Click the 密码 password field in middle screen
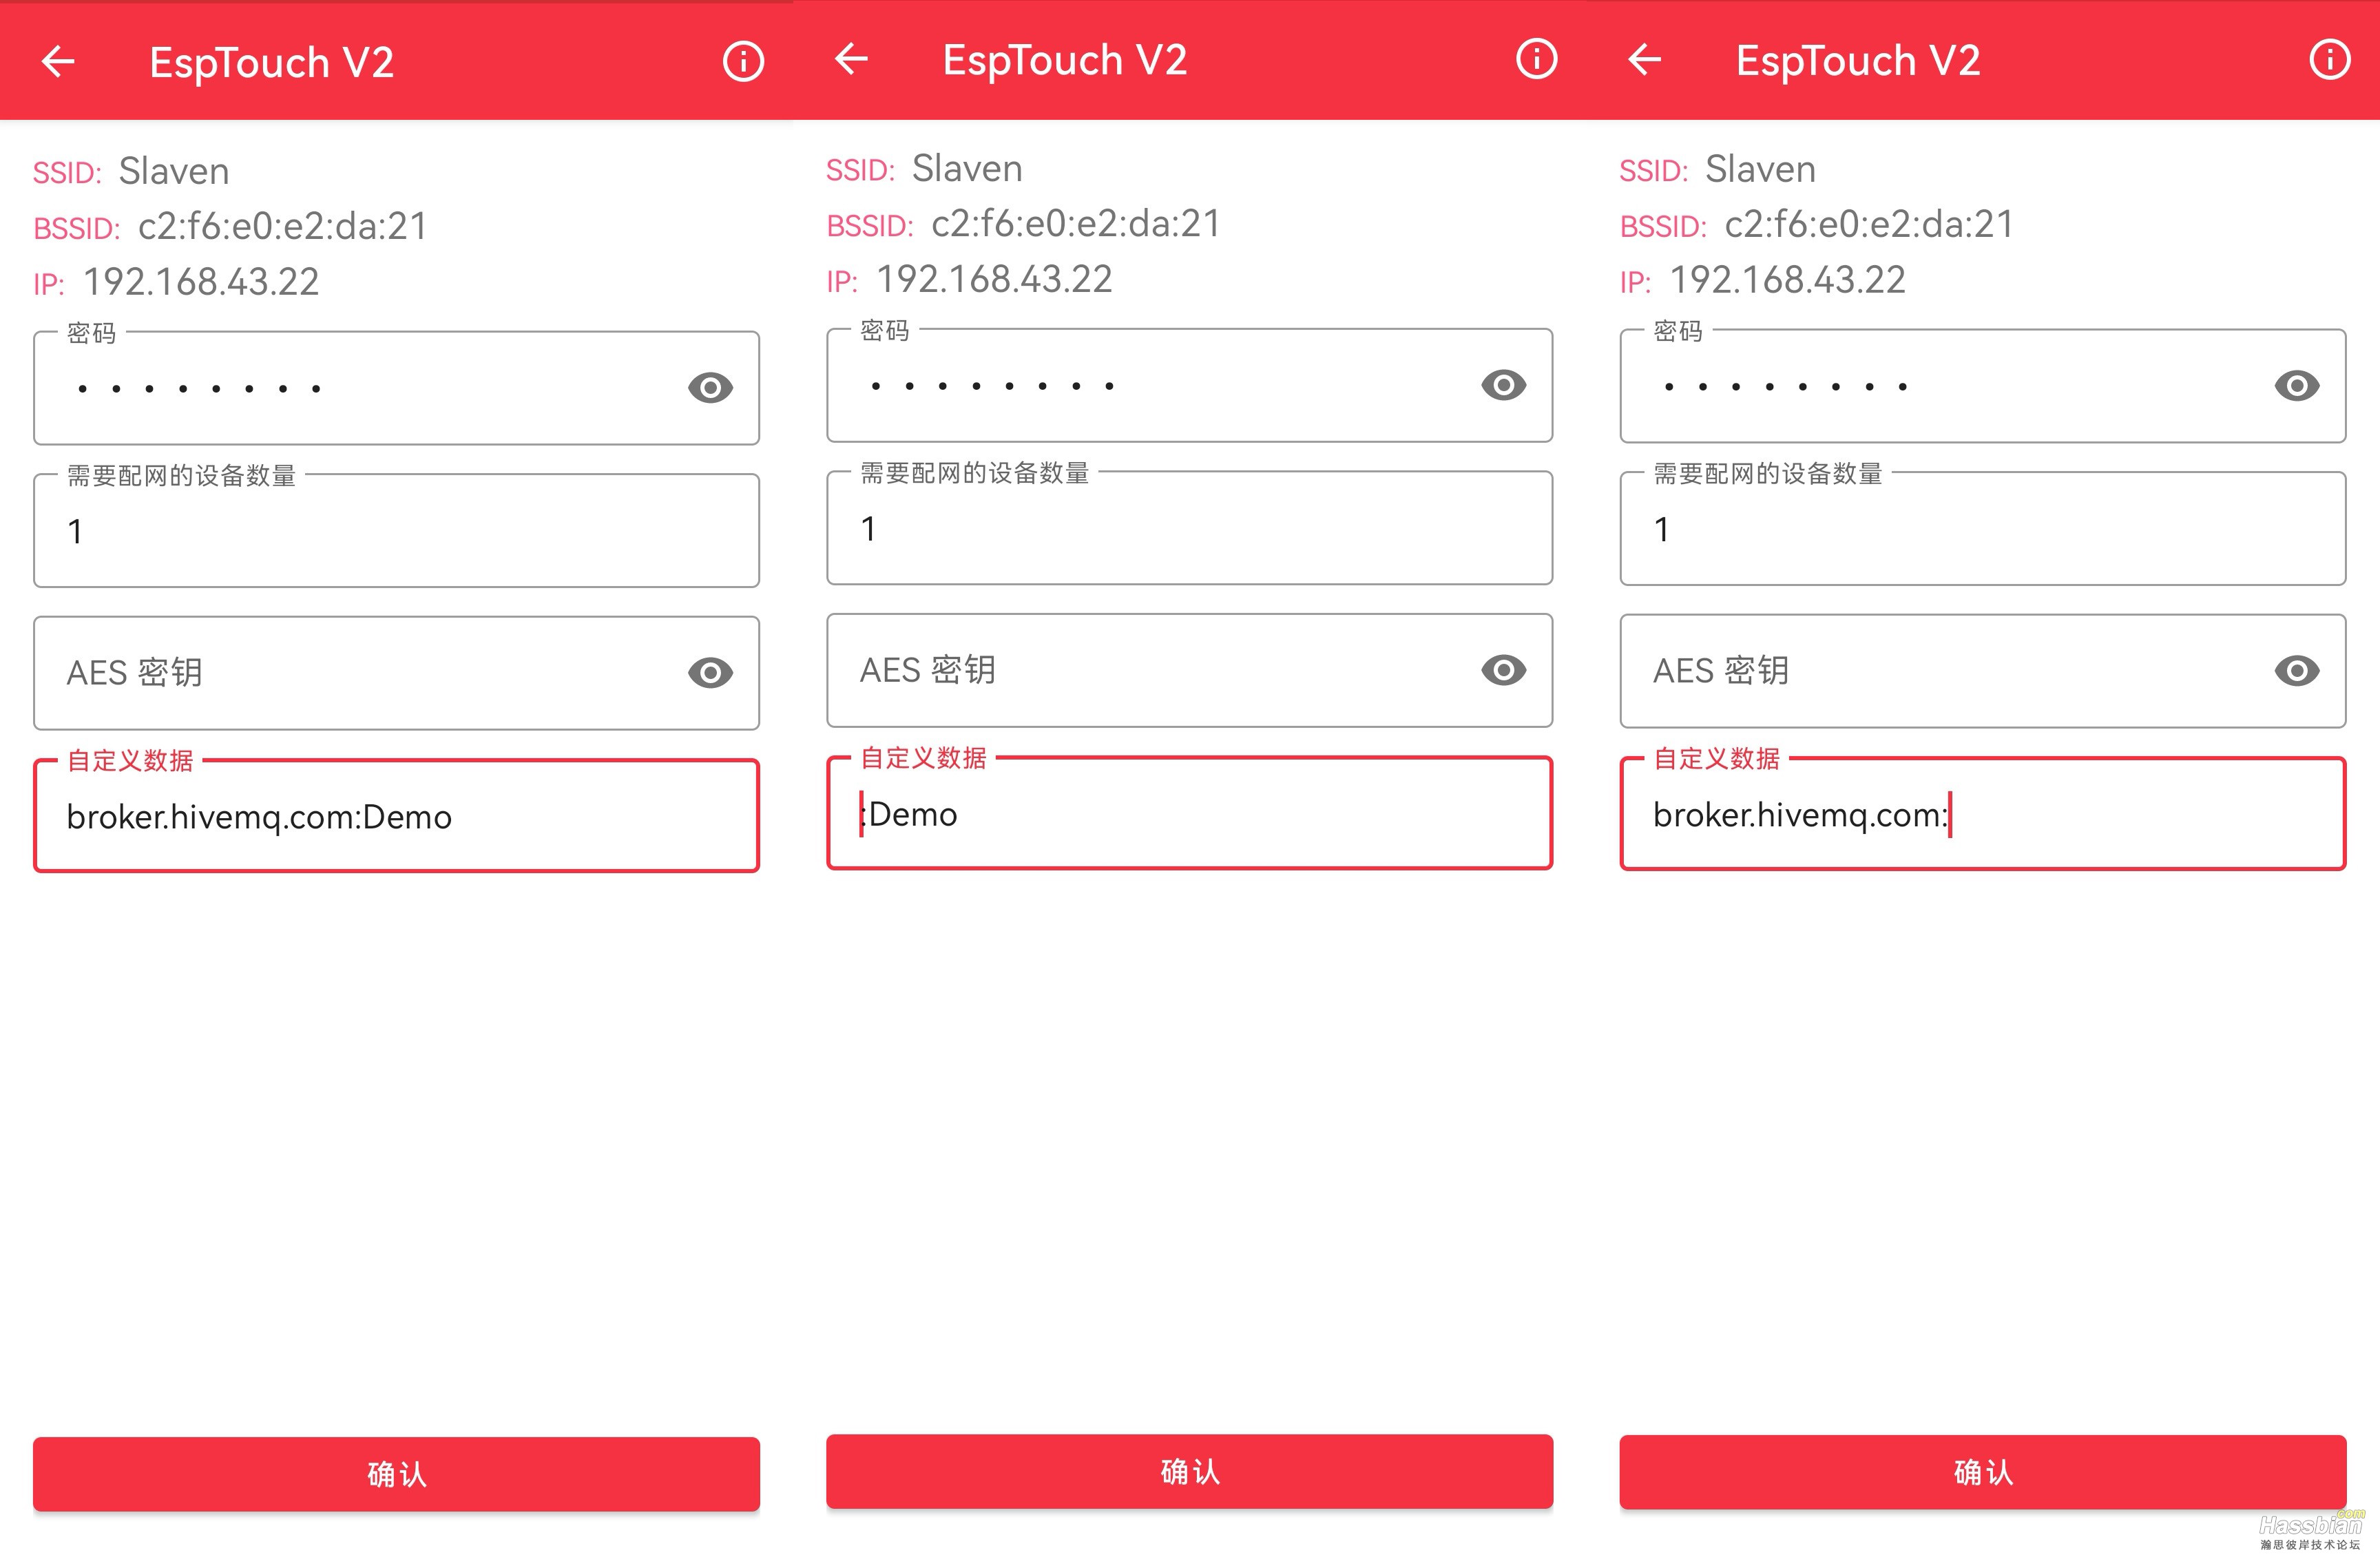This screenshot has height=1557, width=2380. (x=1189, y=385)
